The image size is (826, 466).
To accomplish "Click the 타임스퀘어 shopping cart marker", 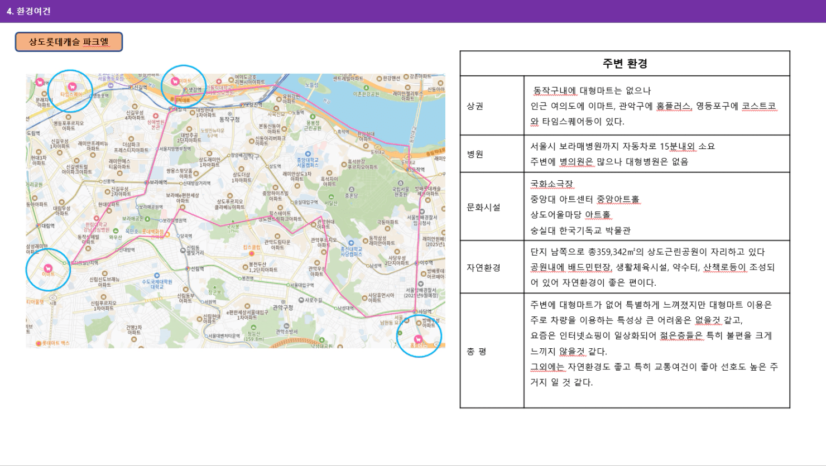I will click(71, 87).
